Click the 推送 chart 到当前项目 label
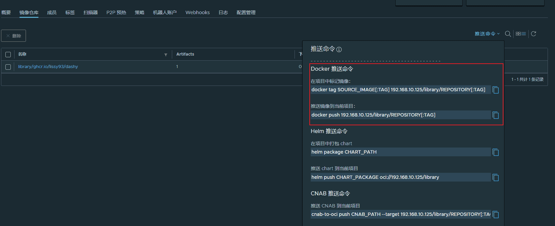Screen dimensions: 555x226 (334, 168)
